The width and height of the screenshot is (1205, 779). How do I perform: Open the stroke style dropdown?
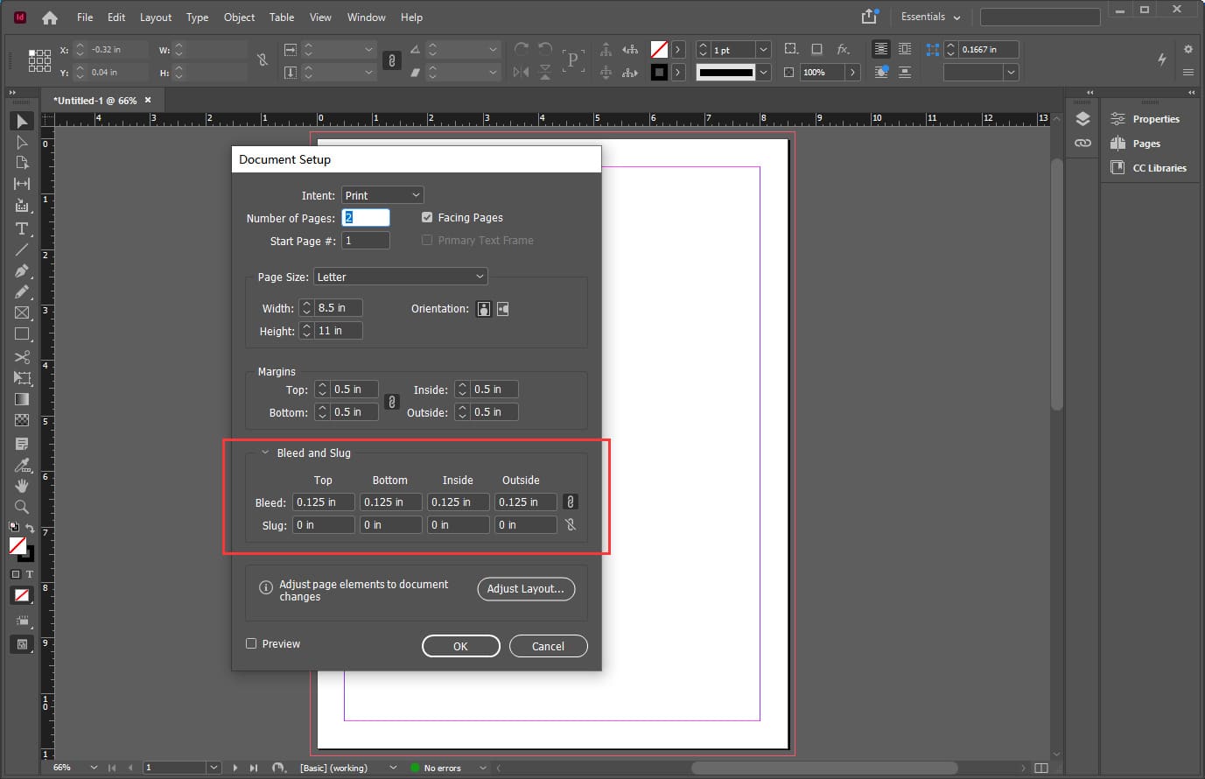coord(763,72)
